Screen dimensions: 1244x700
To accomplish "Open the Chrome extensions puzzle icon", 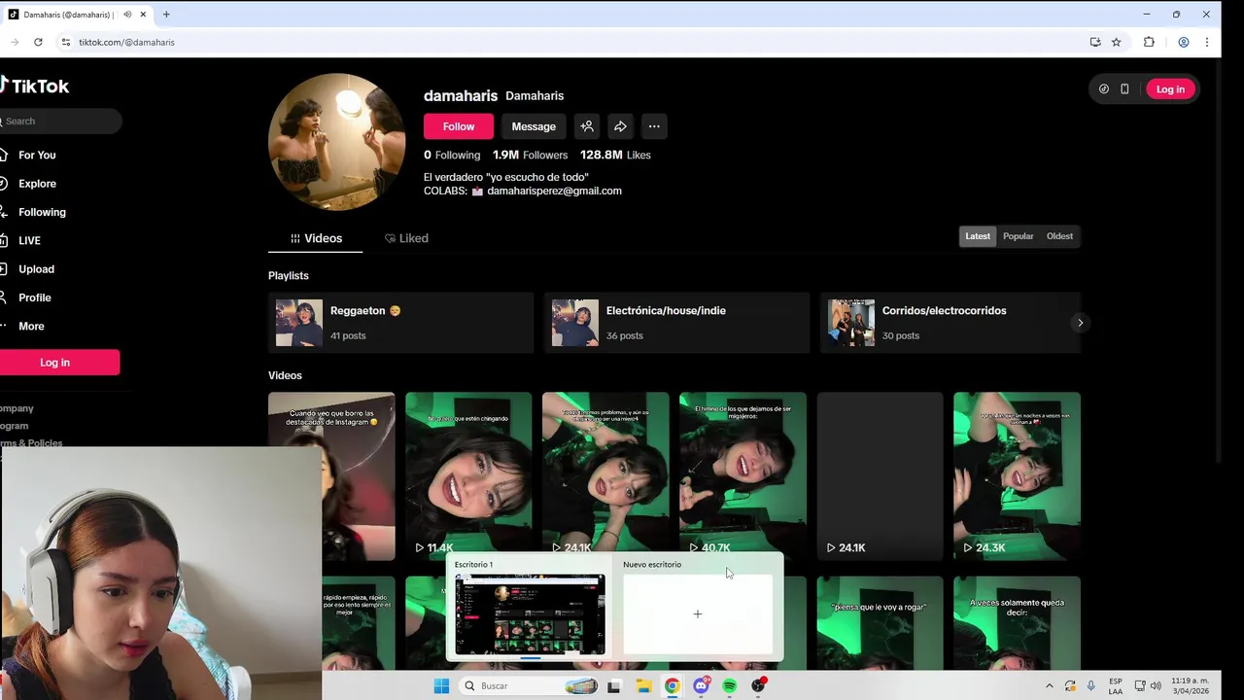I will tap(1149, 42).
